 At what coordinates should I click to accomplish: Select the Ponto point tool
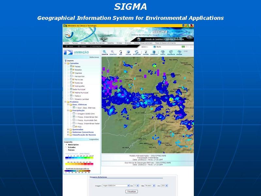pyautogui.click(x=162, y=53)
